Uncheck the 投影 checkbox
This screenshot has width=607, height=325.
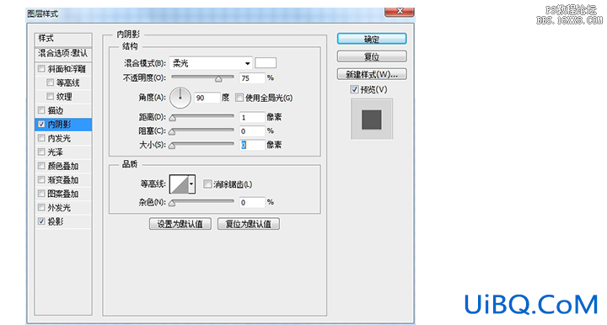(x=41, y=221)
